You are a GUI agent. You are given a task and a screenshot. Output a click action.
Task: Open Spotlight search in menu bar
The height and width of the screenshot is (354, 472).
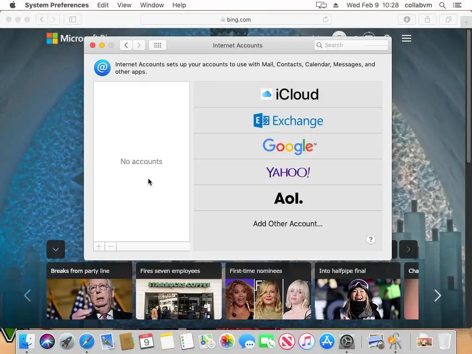click(442, 5)
